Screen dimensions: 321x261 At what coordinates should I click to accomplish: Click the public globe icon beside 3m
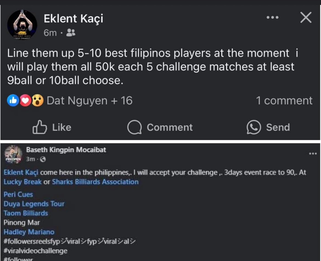[x=43, y=159]
